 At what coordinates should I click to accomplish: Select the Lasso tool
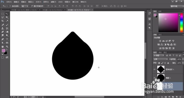coord(3,17)
